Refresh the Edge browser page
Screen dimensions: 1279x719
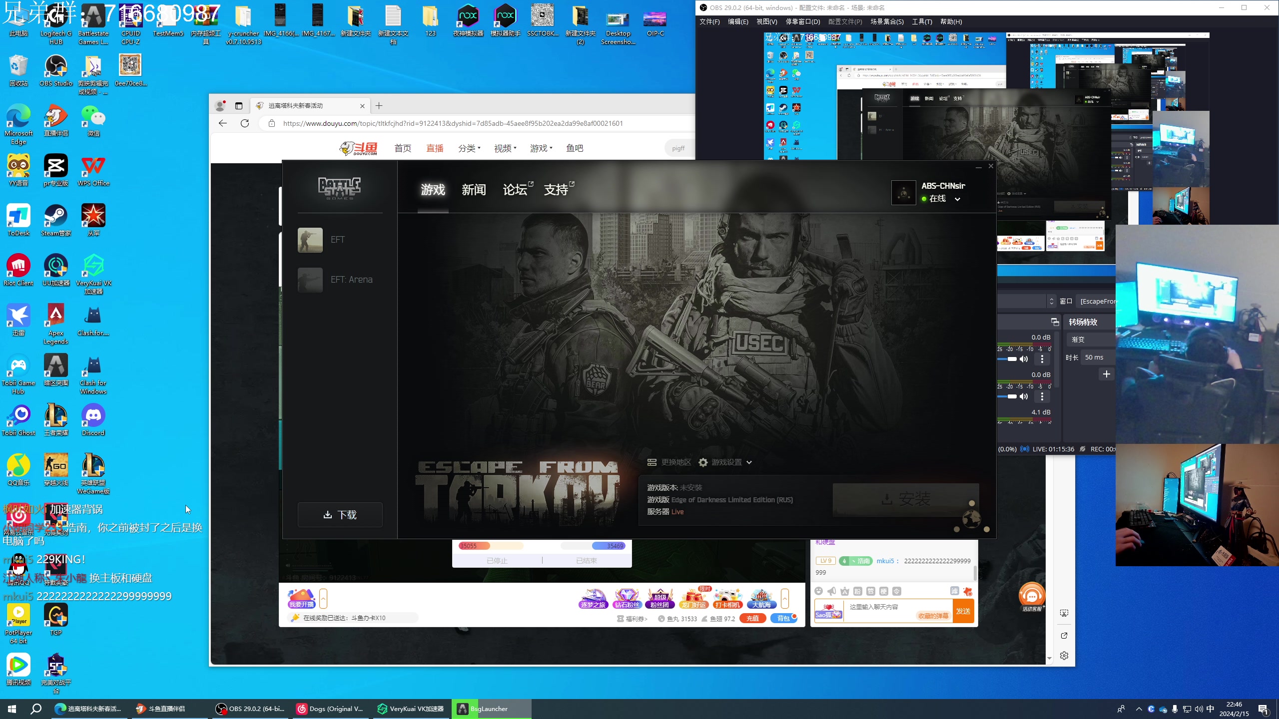245,123
